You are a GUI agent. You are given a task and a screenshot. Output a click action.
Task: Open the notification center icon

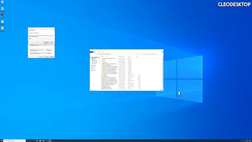click(x=250, y=141)
